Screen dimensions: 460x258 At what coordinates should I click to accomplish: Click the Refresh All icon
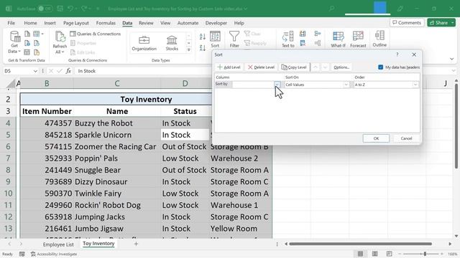pos(60,37)
